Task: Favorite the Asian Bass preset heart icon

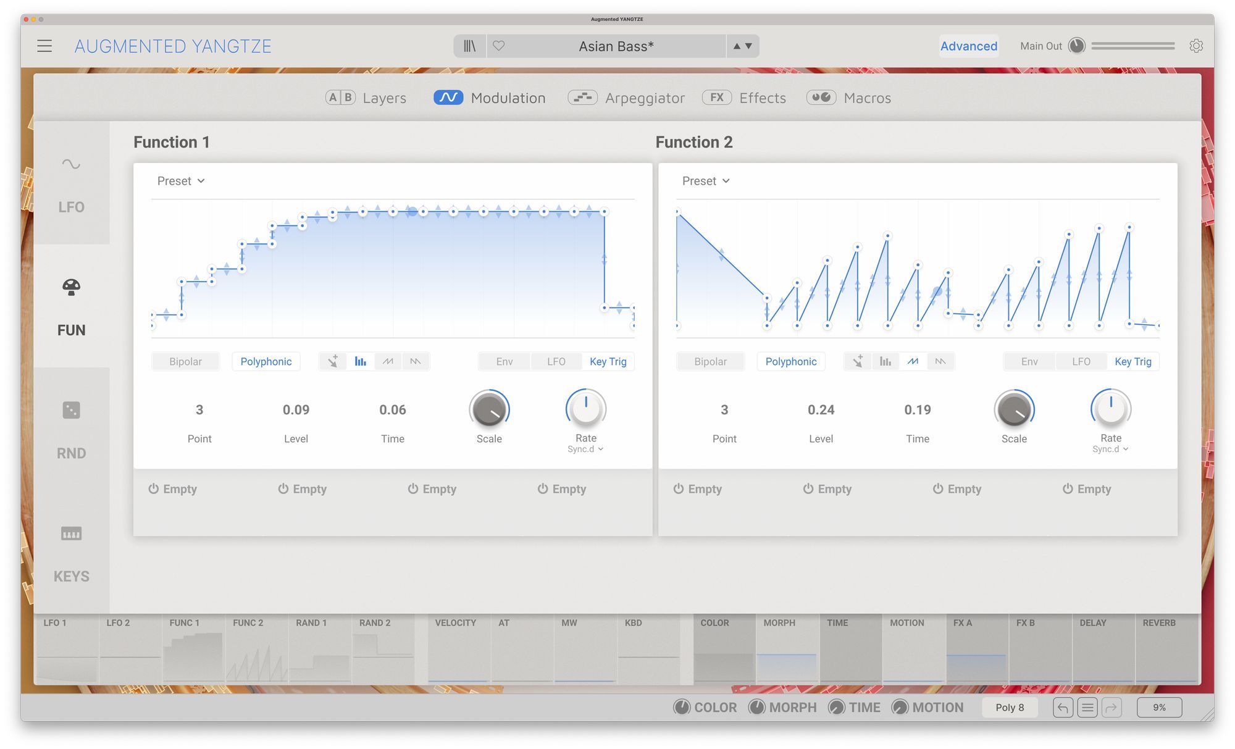Action: click(x=499, y=46)
